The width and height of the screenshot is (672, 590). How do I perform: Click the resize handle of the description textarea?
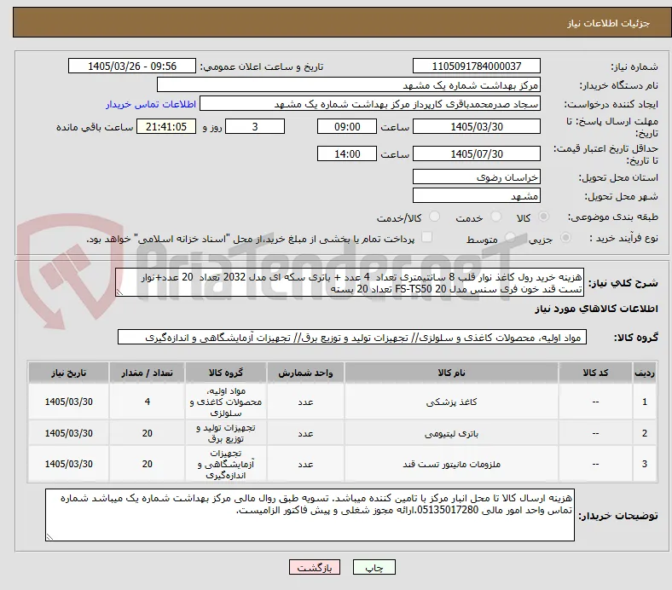click(x=119, y=292)
